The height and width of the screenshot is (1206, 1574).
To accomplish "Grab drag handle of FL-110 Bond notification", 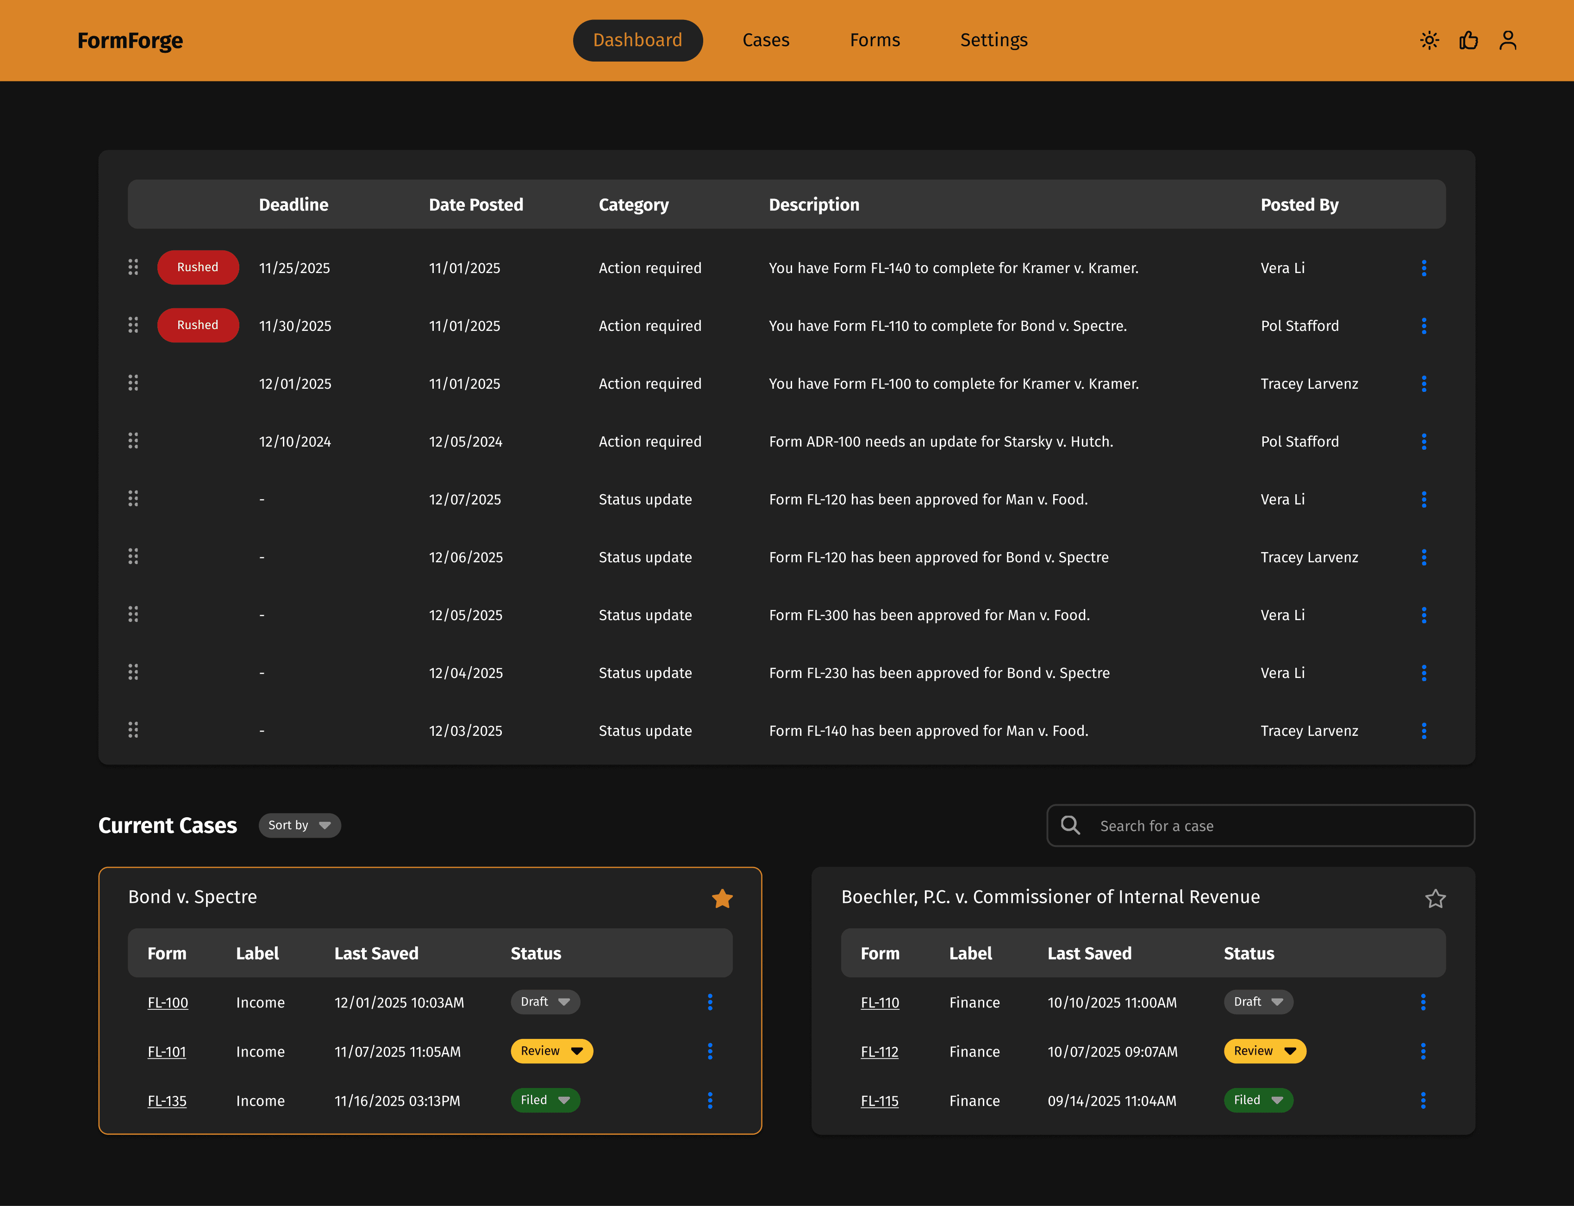I will tap(133, 325).
